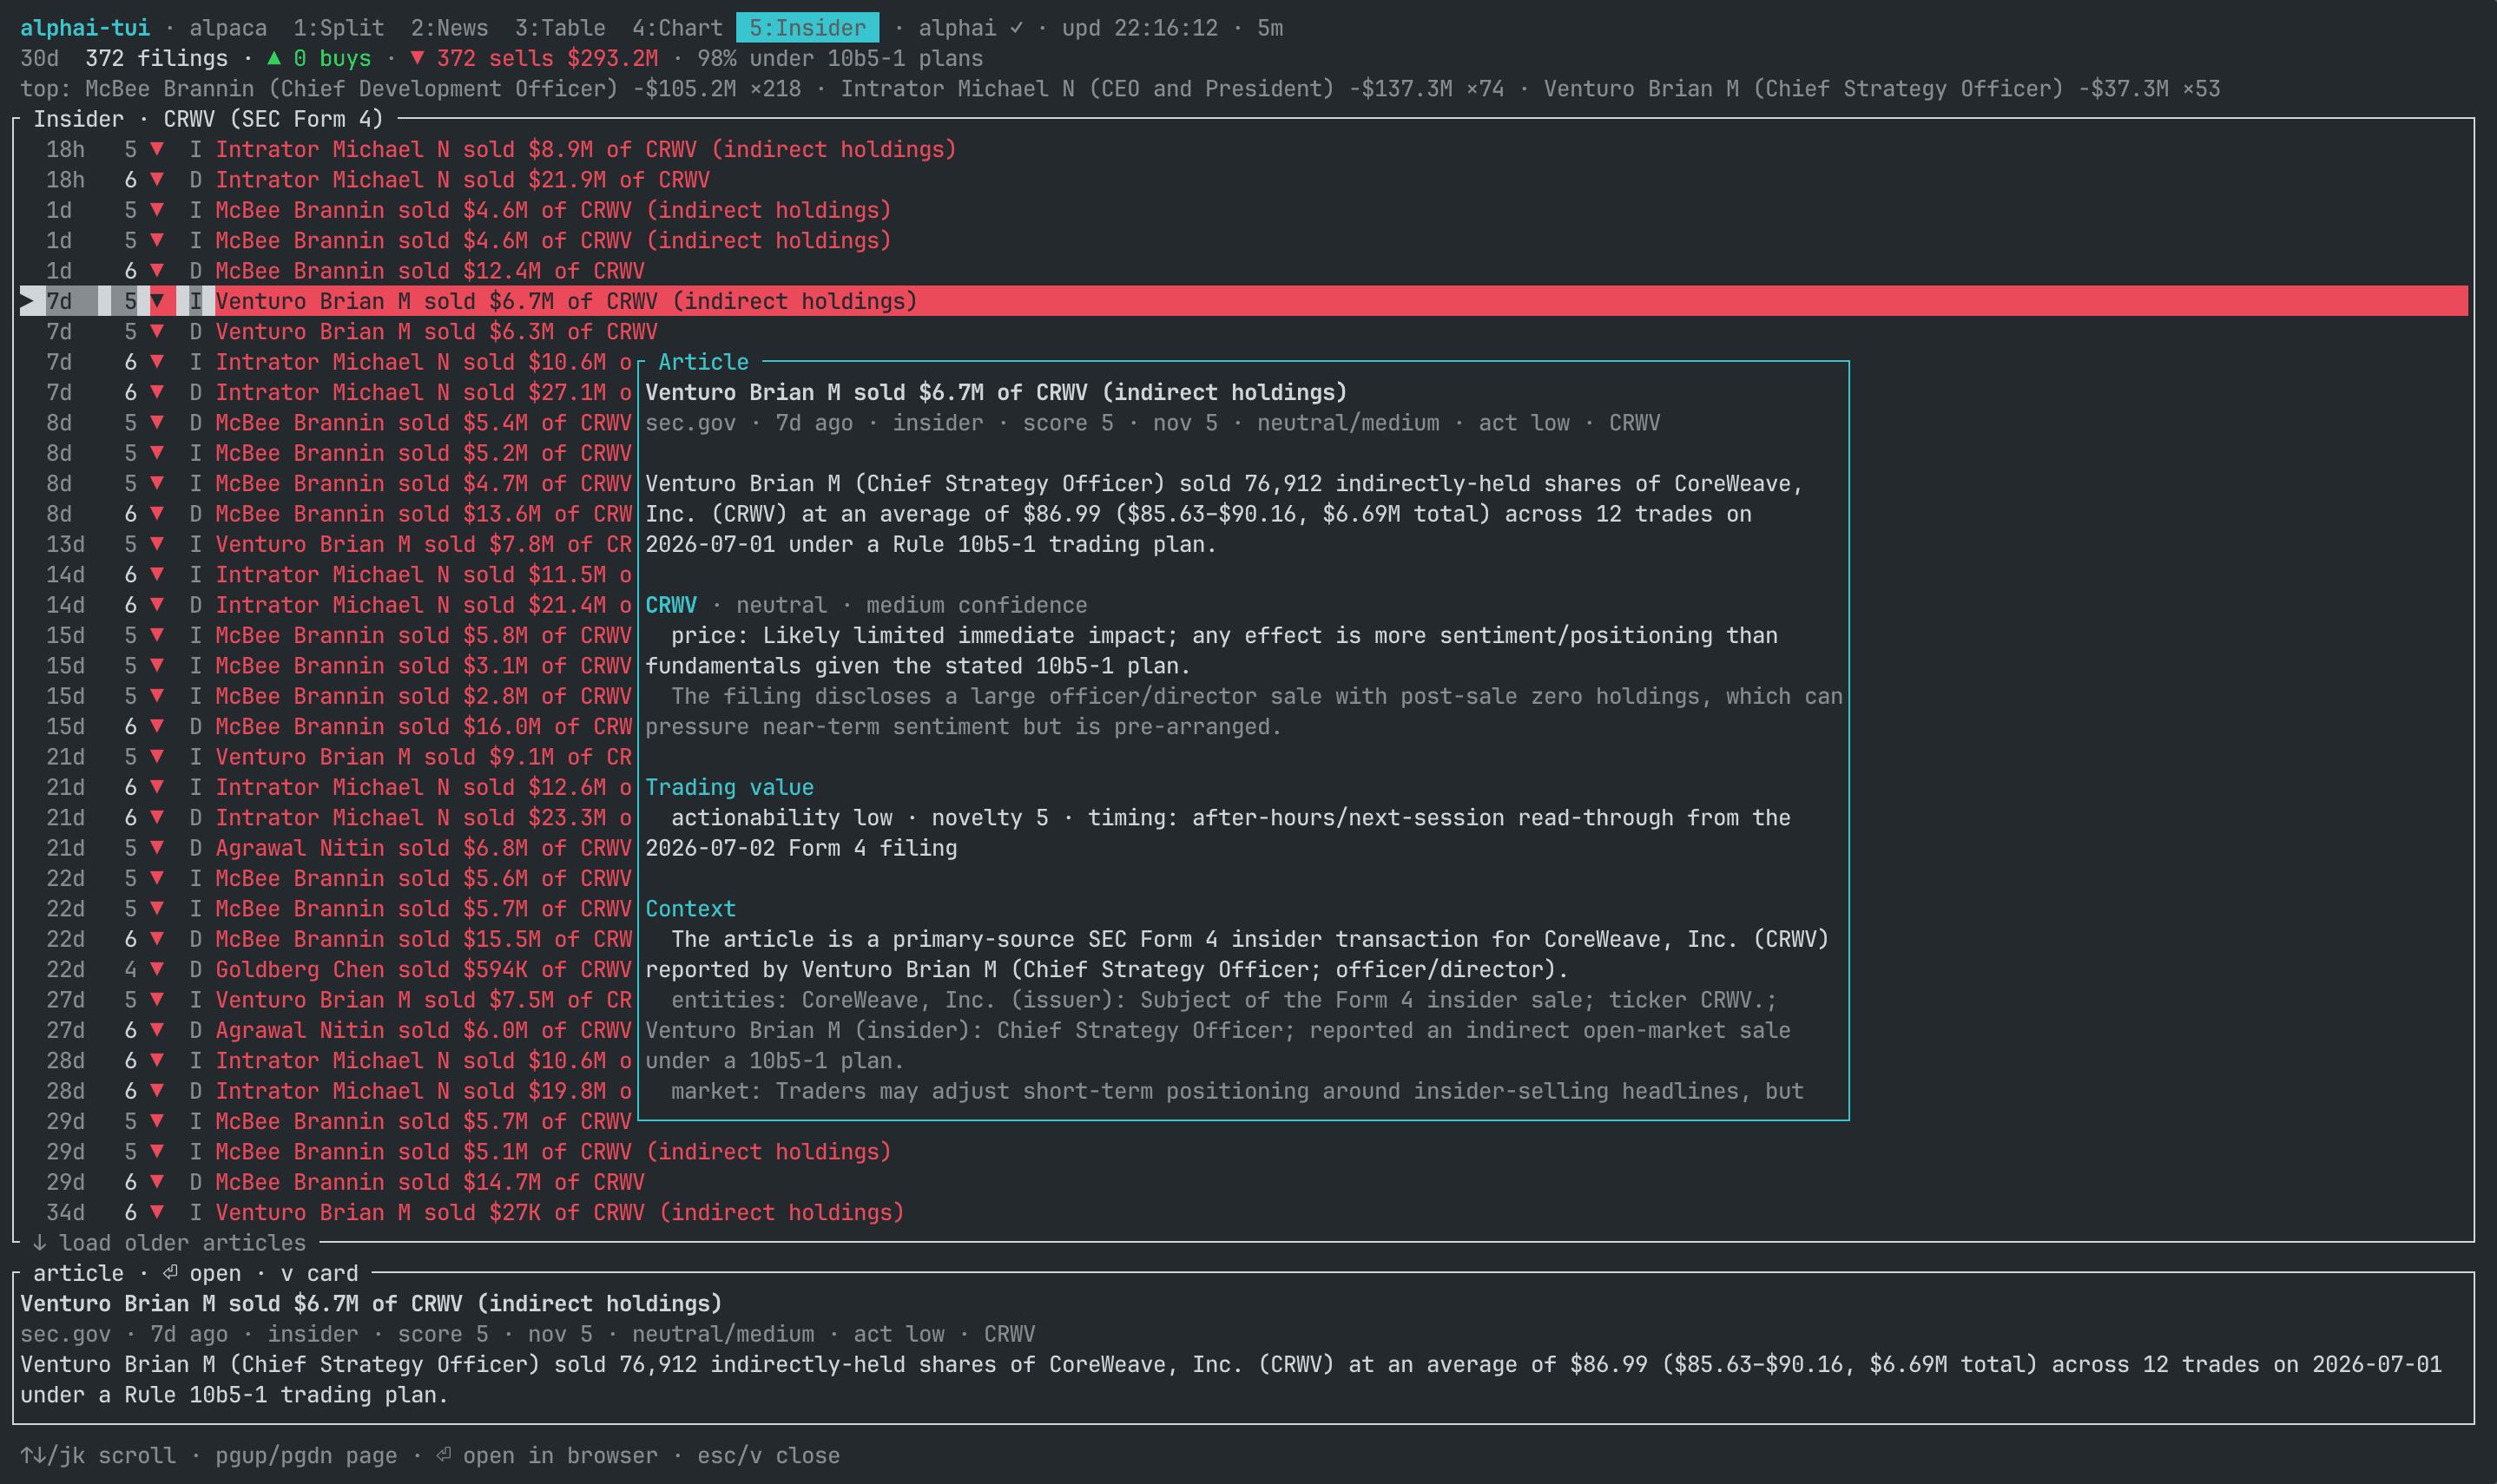
Task: Select row 'Intrator Michael N sold $21.4M'
Action: (x=326, y=605)
